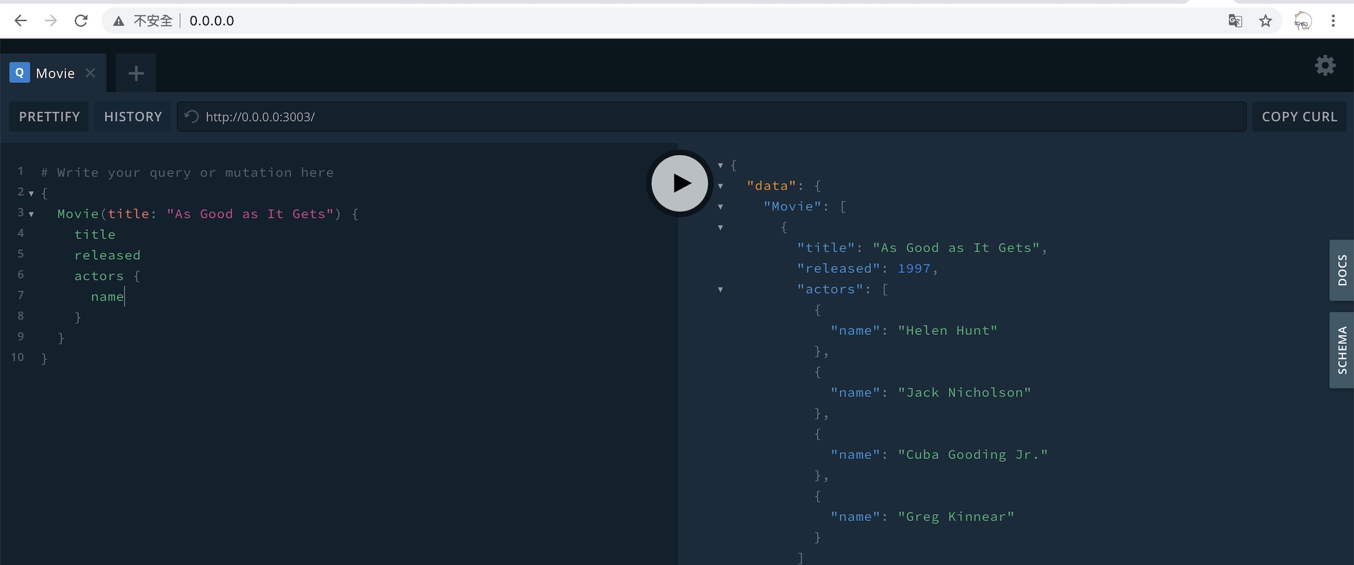Viewport: 1354px width, 565px height.
Task: Click "released" field on line 5
Action: click(x=107, y=255)
